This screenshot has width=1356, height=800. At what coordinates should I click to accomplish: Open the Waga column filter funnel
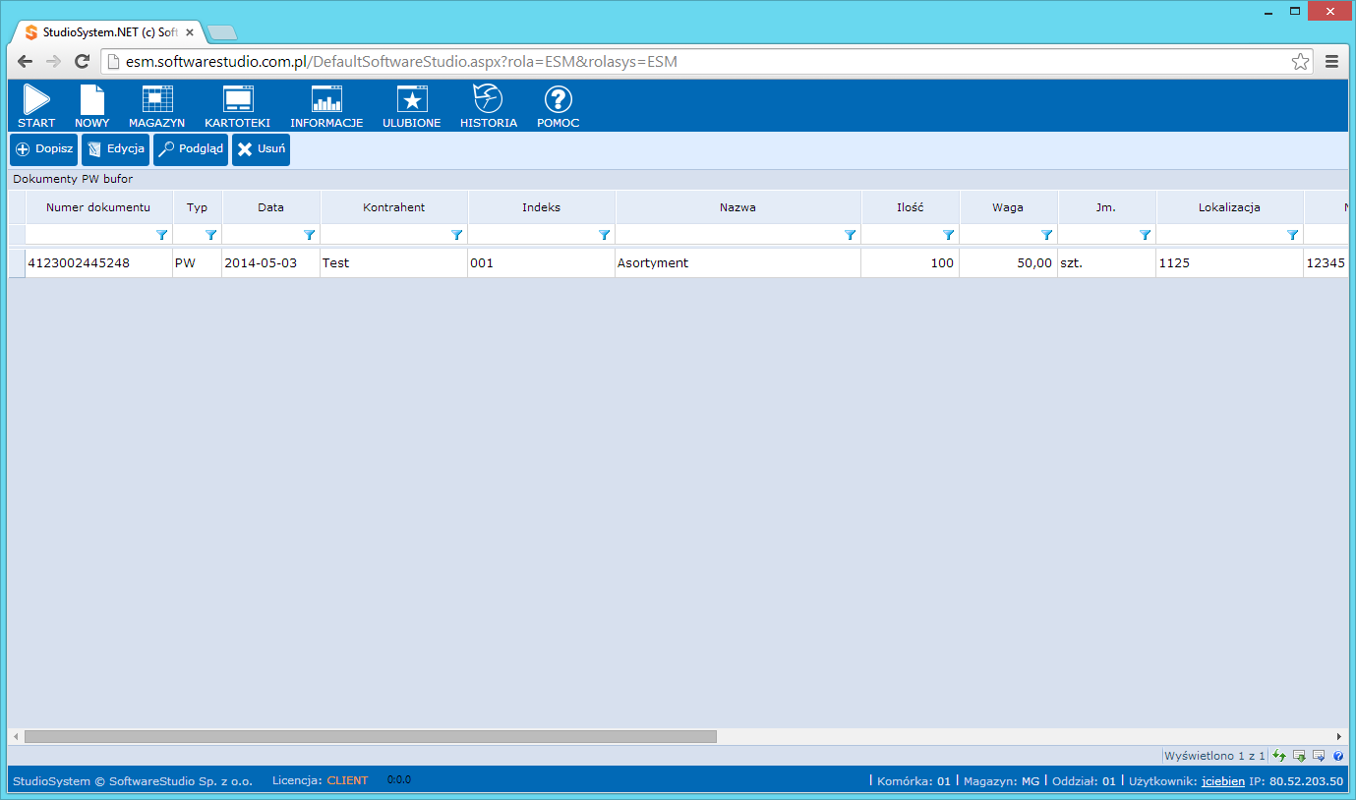(x=1047, y=235)
